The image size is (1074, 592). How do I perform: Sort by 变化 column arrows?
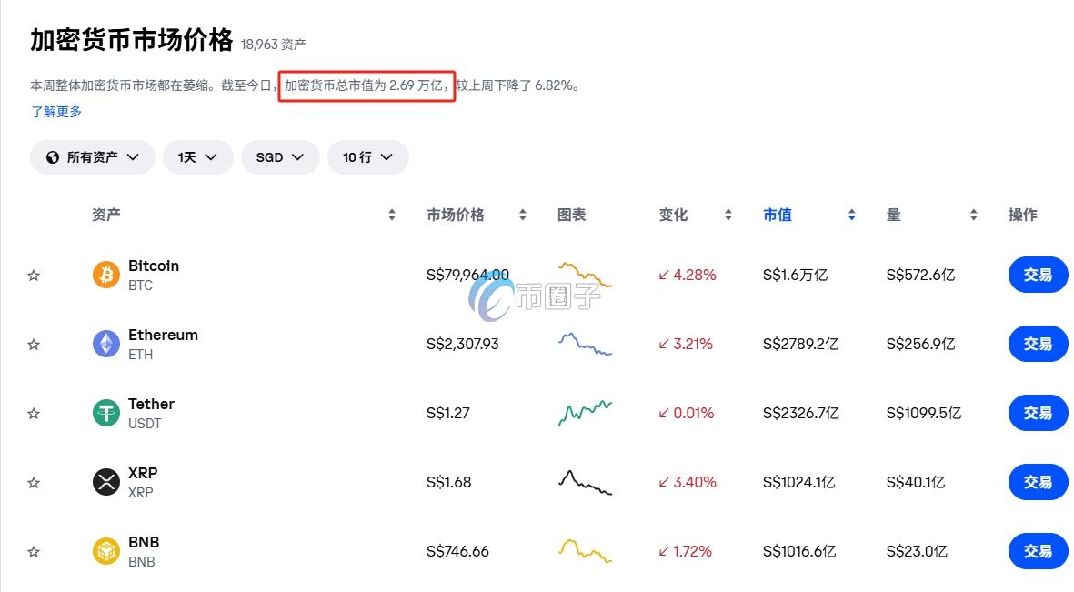tap(728, 216)
